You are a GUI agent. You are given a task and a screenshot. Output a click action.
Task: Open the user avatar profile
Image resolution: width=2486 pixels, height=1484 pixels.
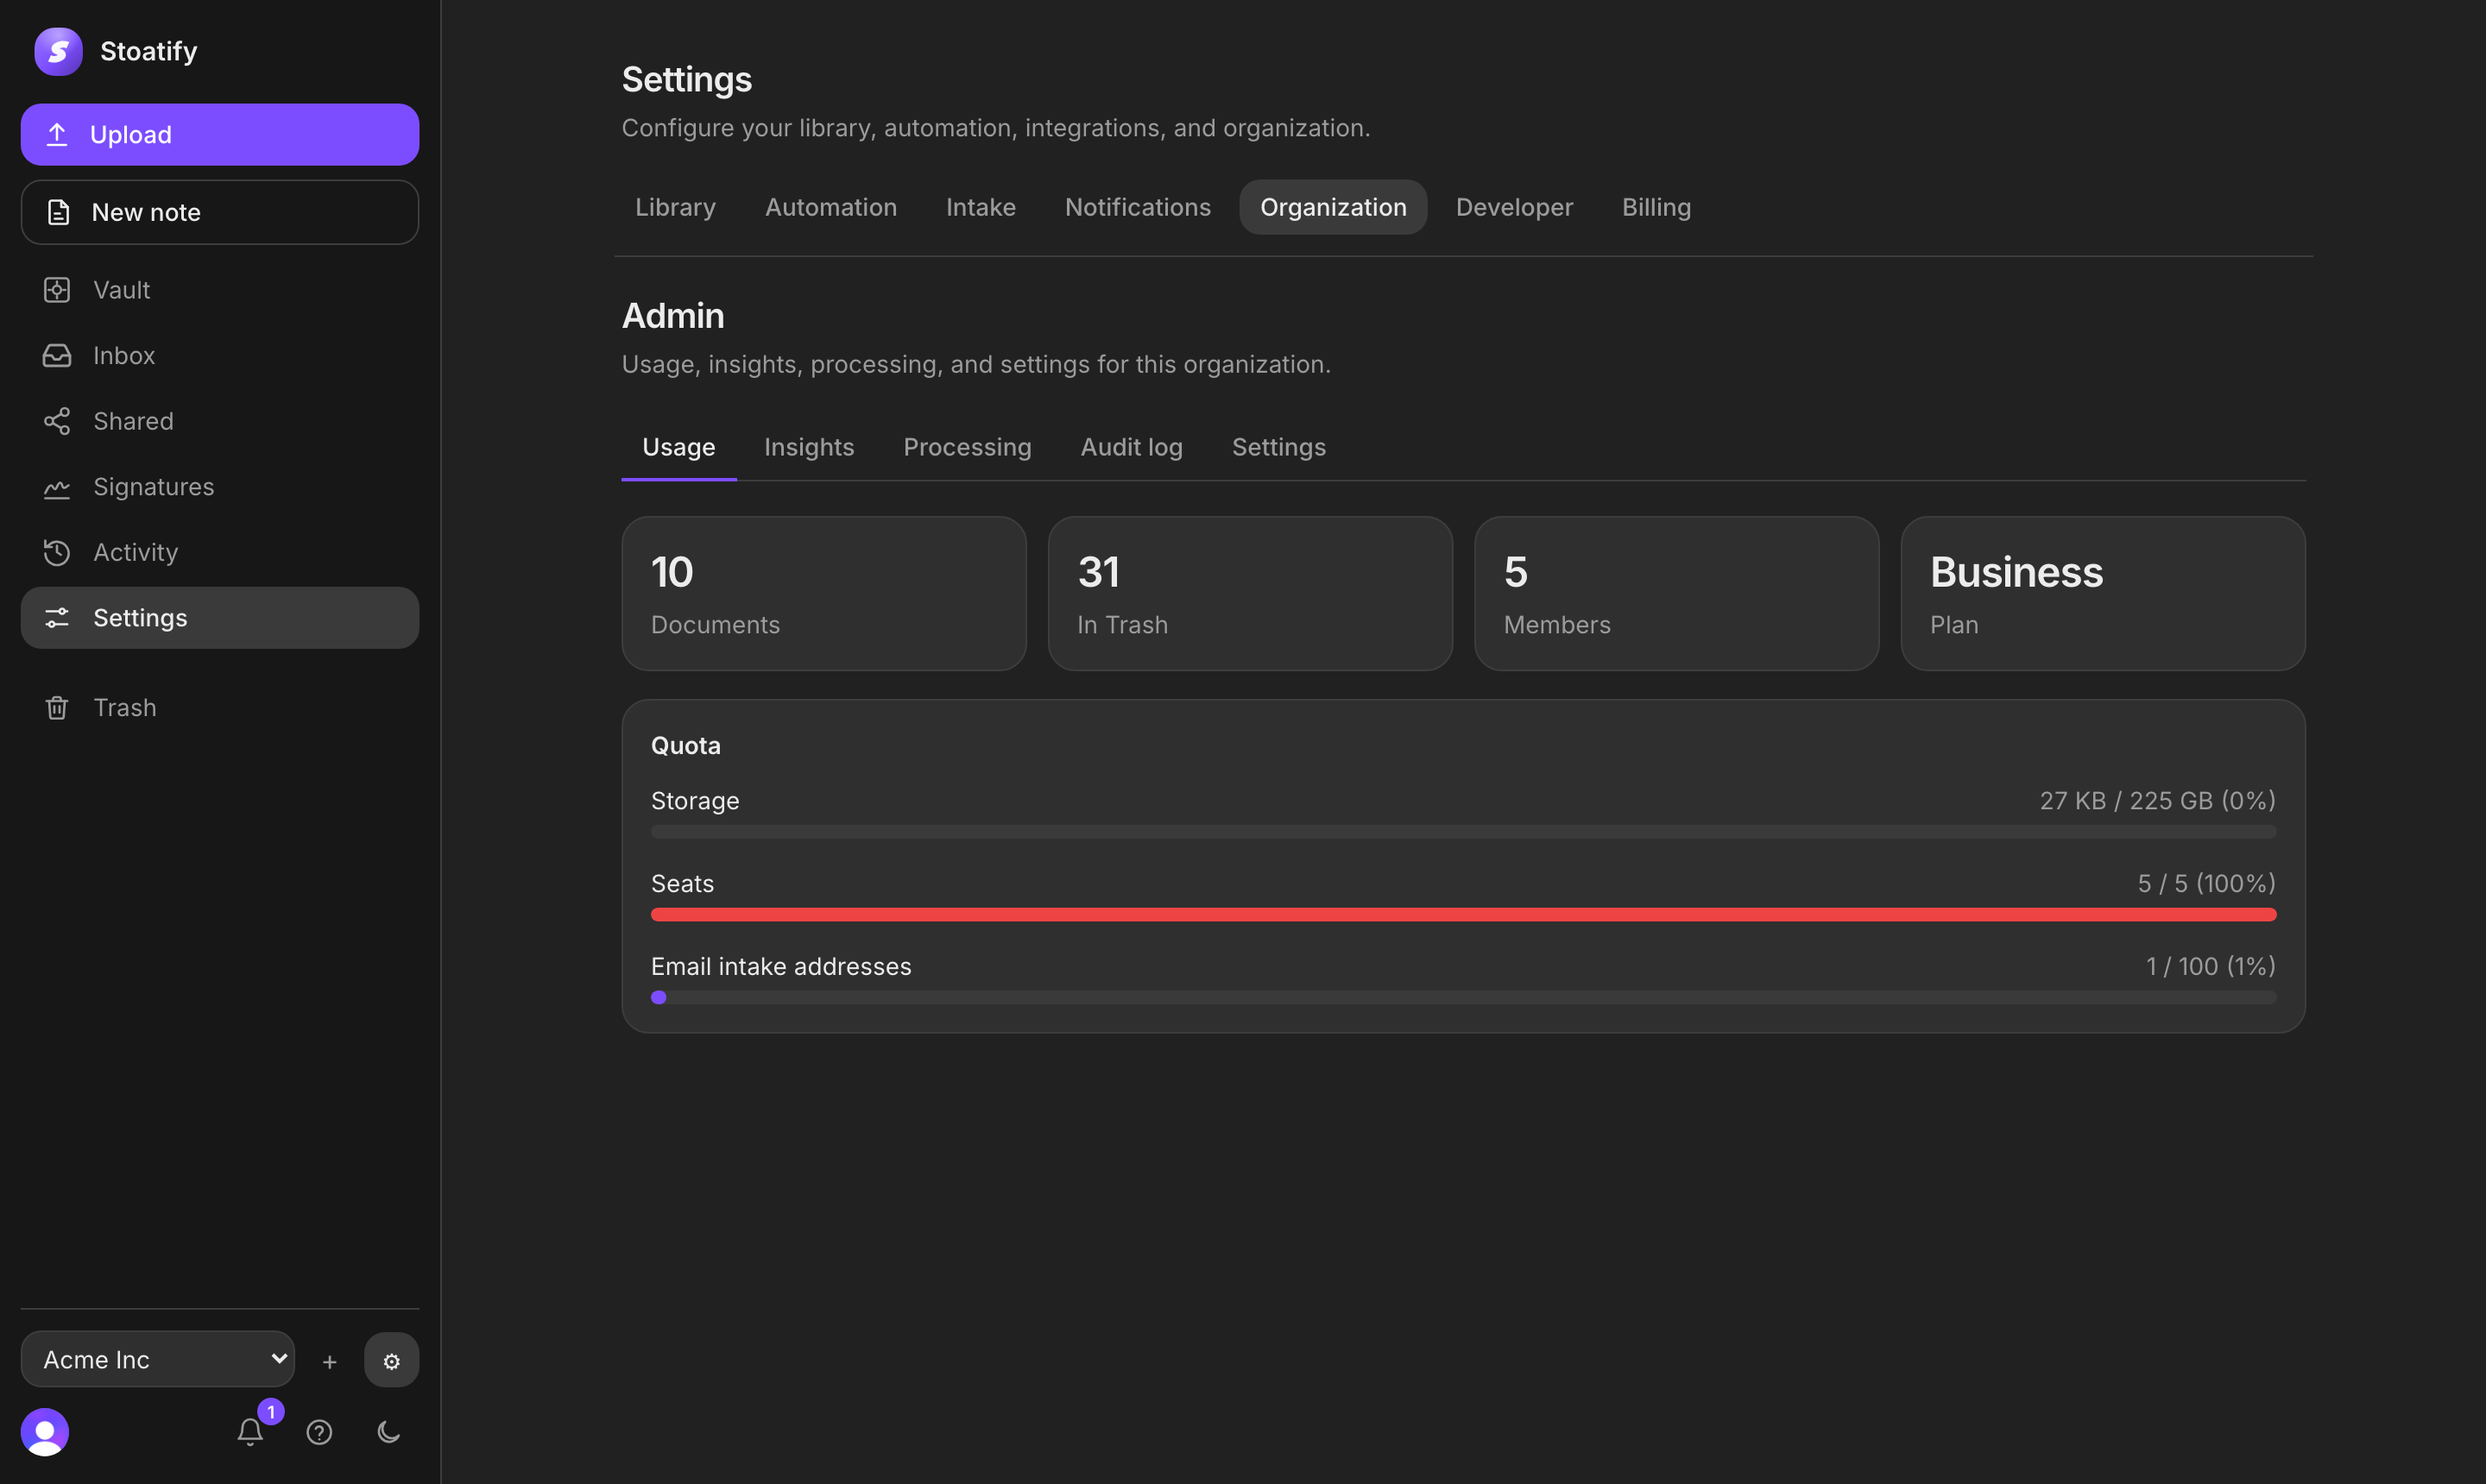pos(45,1432)
